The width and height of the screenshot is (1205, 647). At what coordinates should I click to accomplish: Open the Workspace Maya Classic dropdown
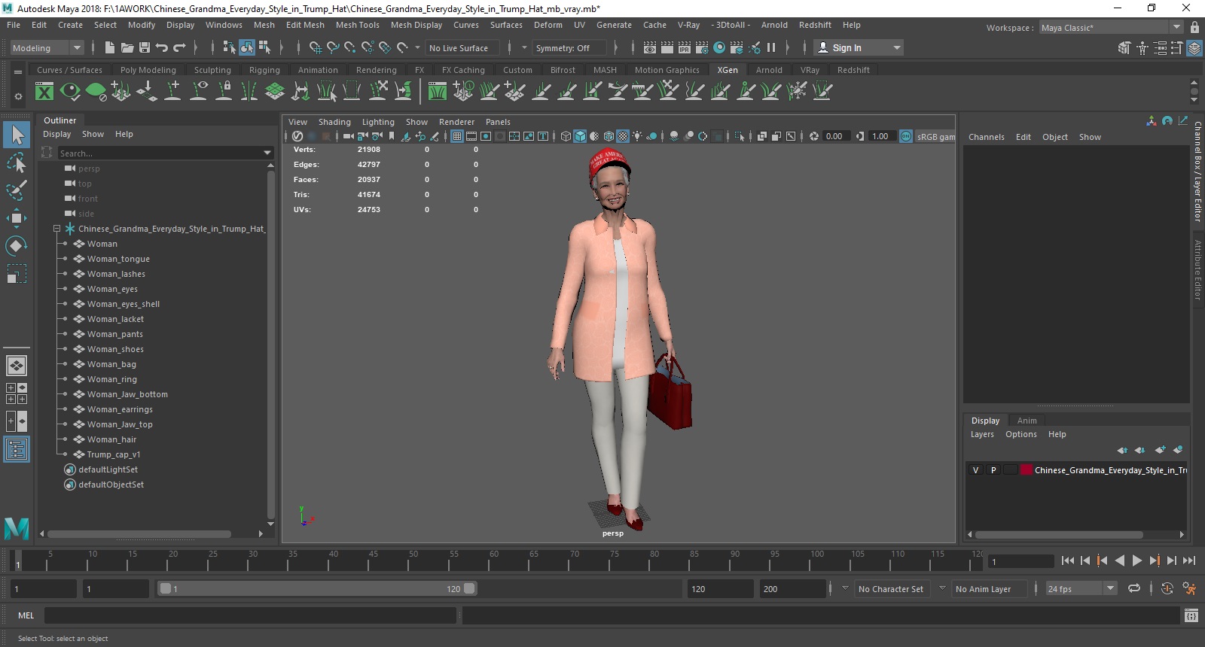click(x=1111, y=27)
